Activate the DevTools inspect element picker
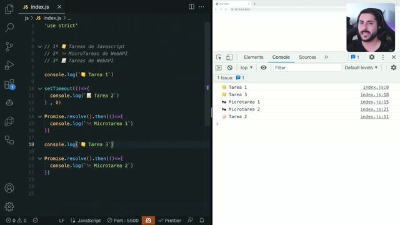 219,57
